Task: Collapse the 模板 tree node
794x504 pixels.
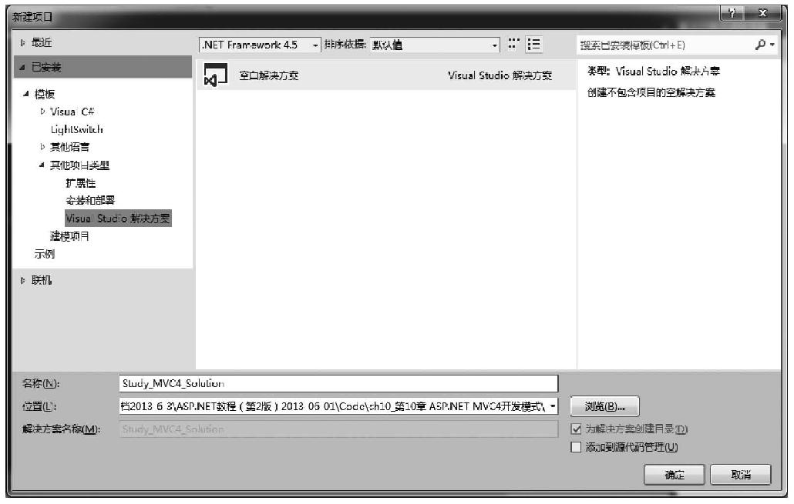Action: click(26, 94)
